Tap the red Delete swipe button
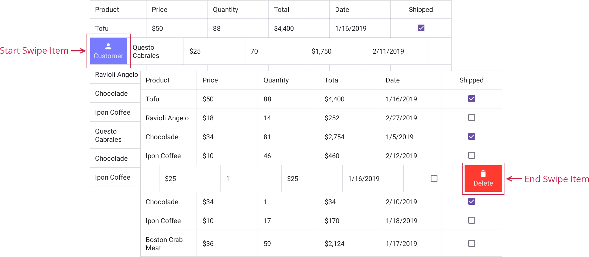 pos(483,178)
